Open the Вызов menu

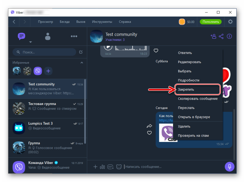pos(81,22)
